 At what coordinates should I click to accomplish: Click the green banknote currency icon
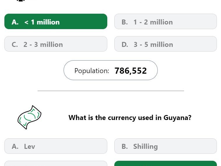[29, 117]
